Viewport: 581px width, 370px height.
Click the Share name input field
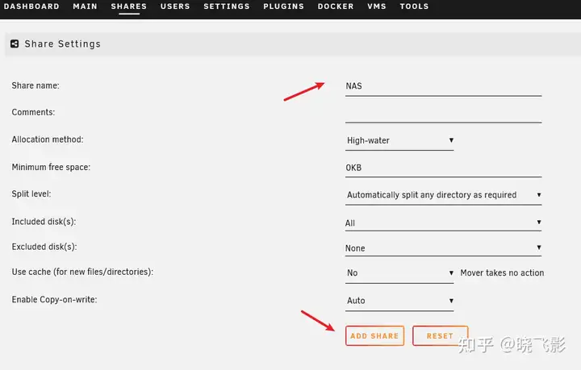443,85
